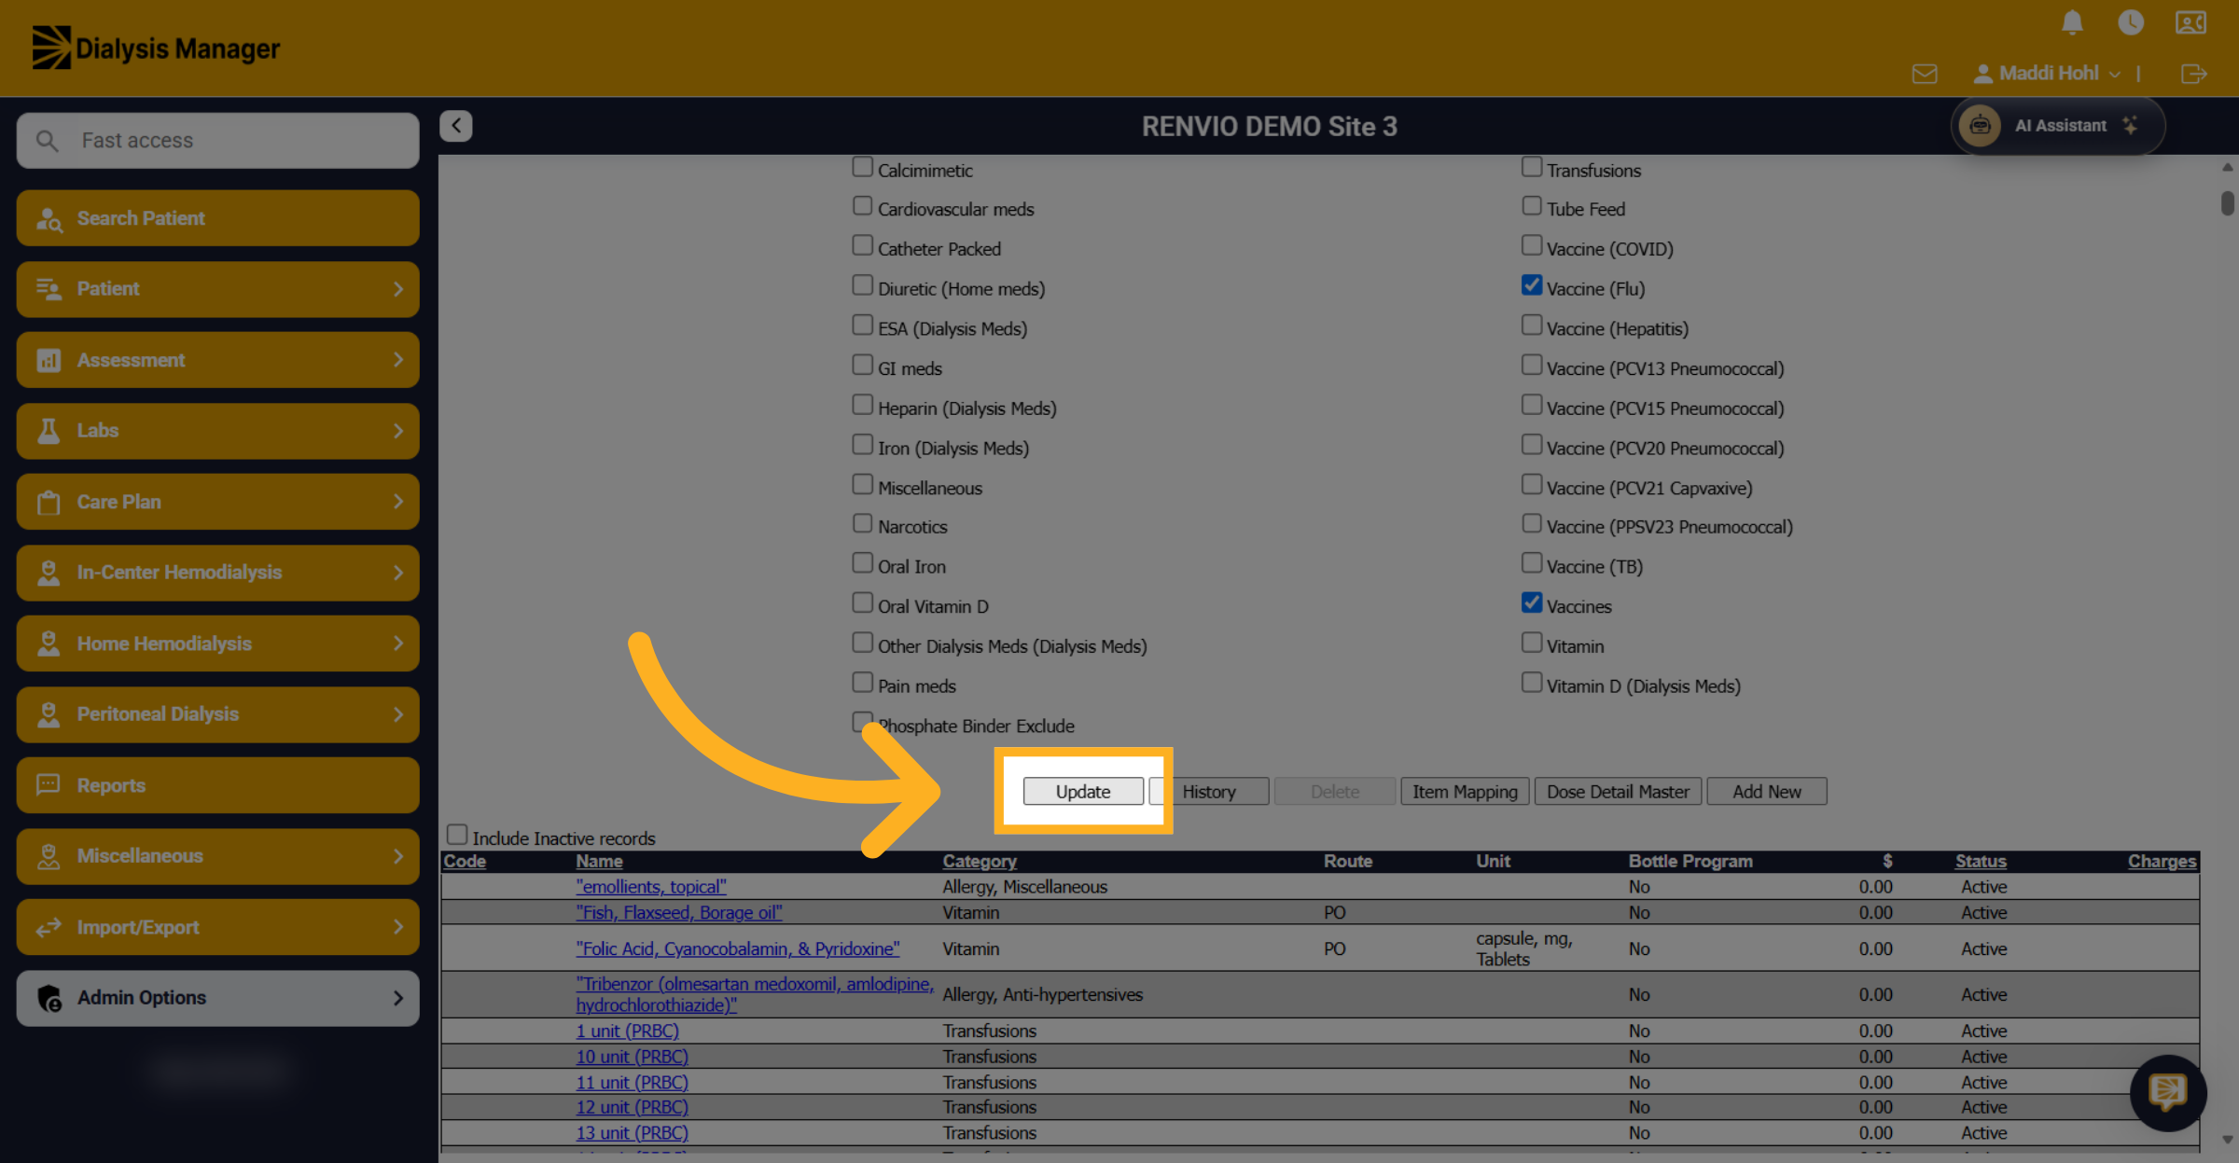
Task: Check the Narcotics category checkbox
Action: [862, 524]
